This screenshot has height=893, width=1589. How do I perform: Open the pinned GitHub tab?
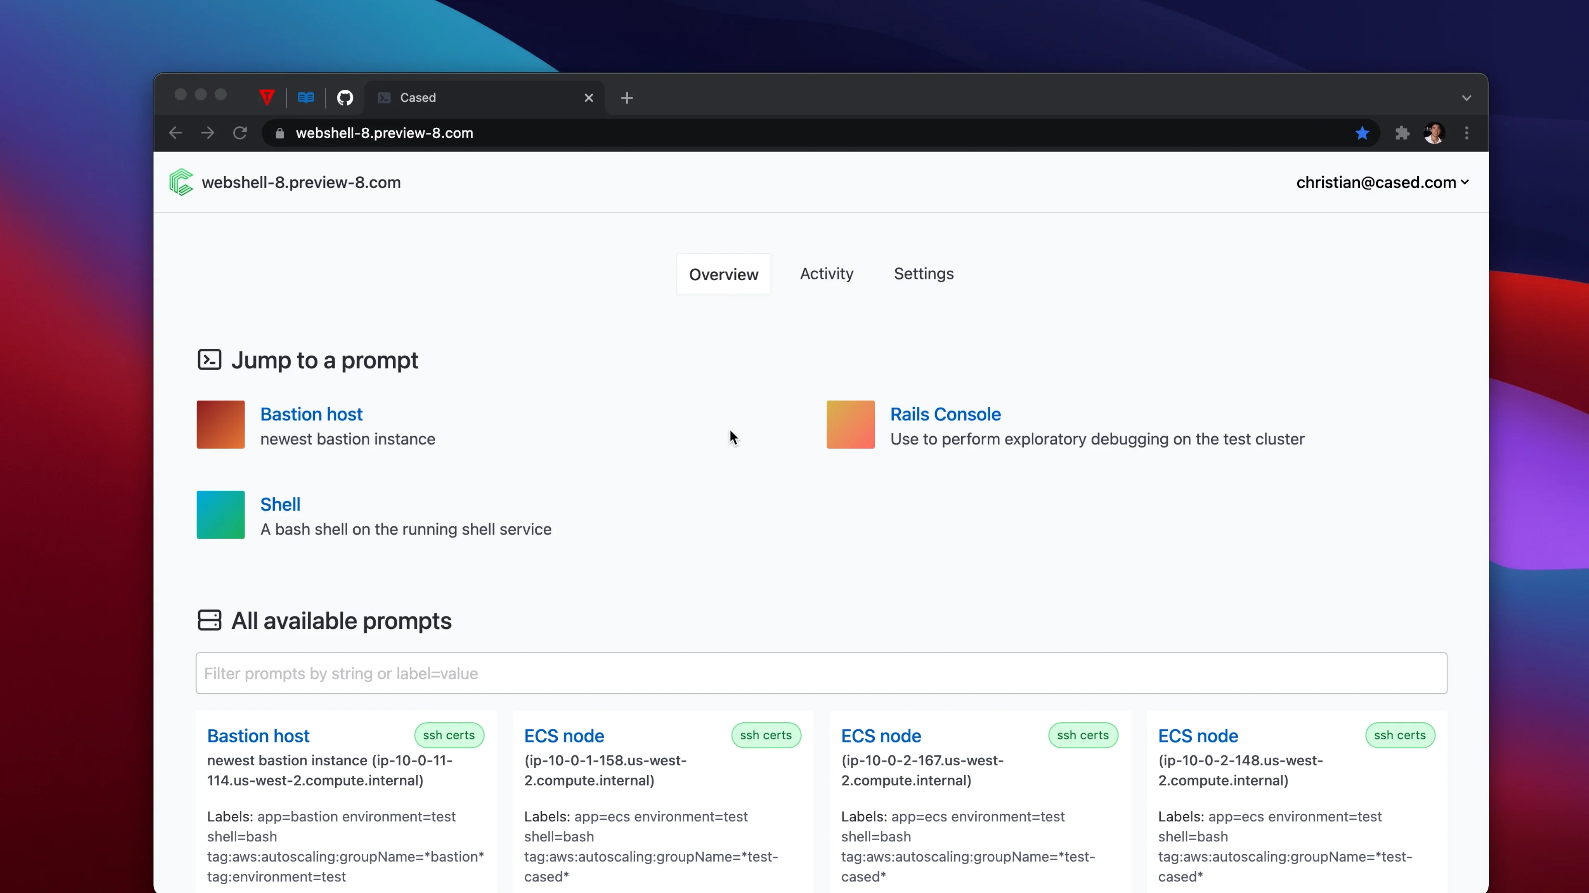(345, 98)
